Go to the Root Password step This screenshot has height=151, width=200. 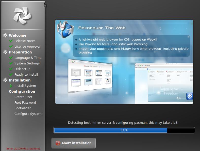coord(25,103)
